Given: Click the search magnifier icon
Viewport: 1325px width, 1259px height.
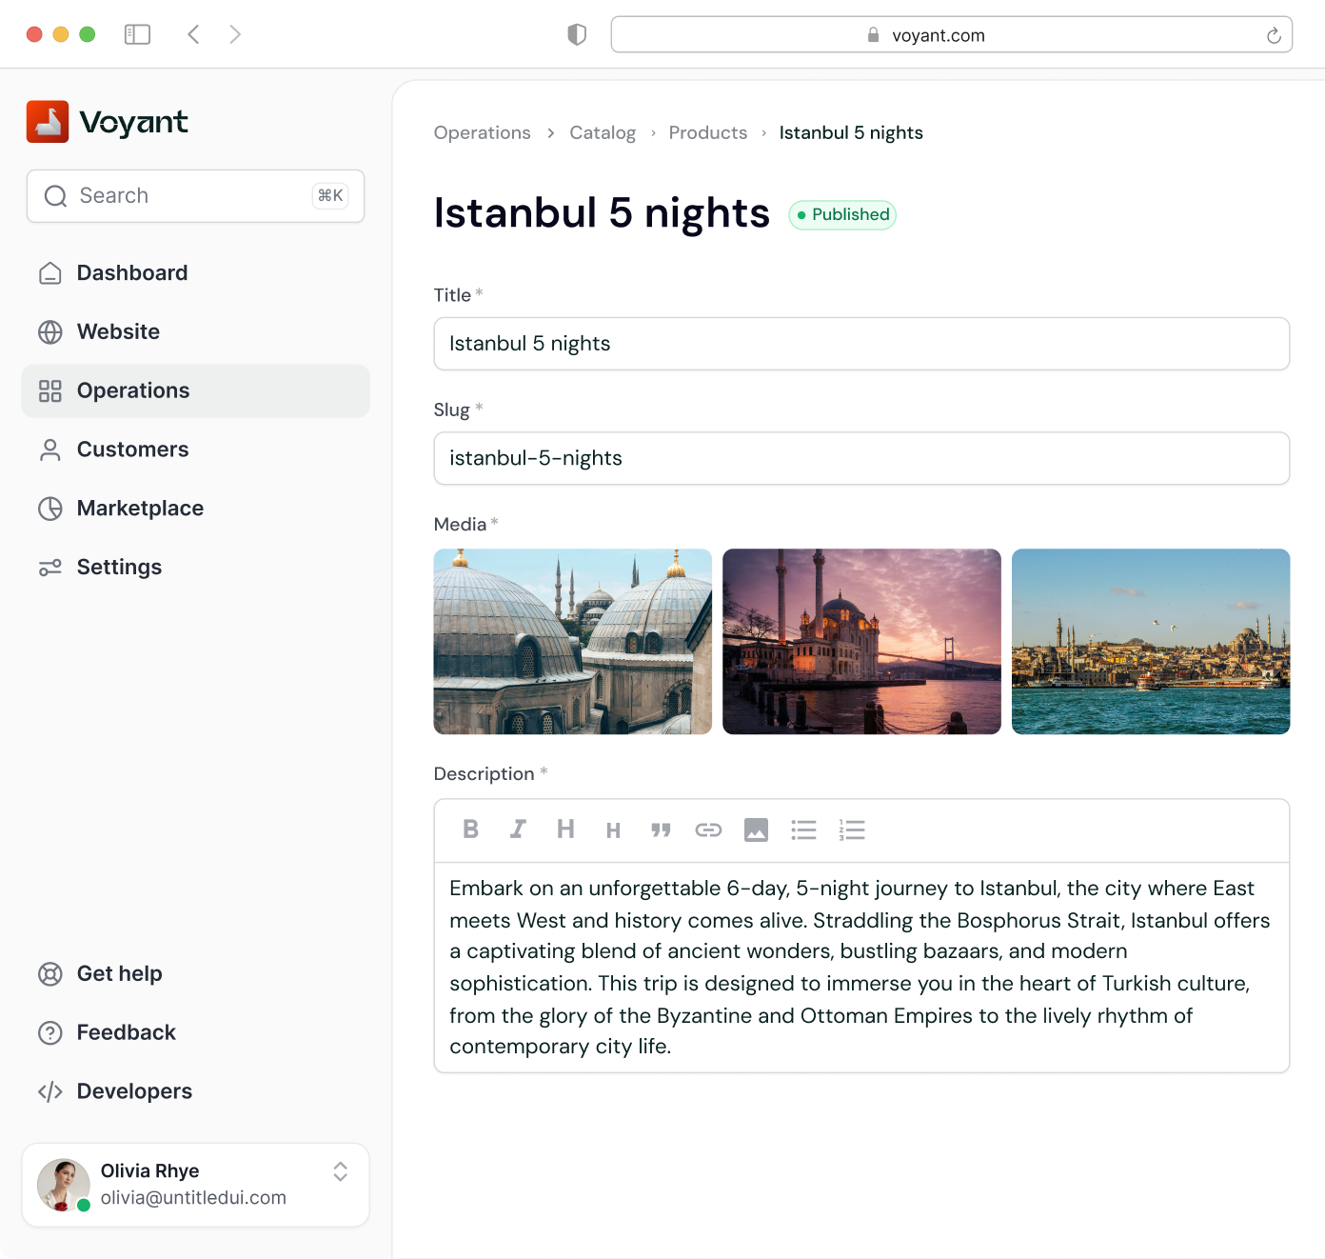Looking at the screenshot, I should coord(55,195).
